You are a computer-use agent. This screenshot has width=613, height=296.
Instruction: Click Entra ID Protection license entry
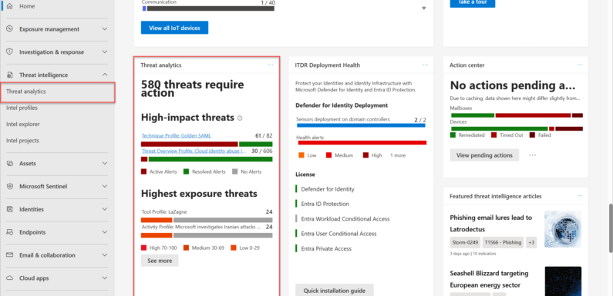[325, 204]
